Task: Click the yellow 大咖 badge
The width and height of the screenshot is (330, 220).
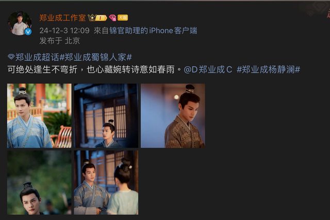Action: pos(123,18)
